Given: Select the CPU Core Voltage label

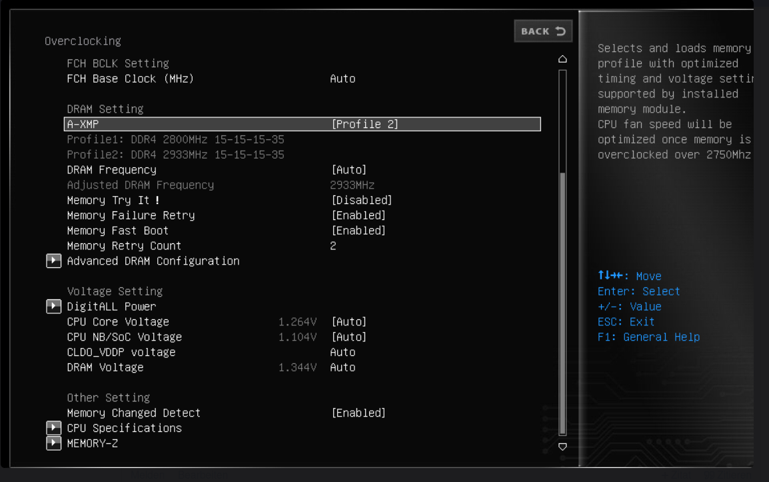Looking at the screenshot, I should pyautogui.click(x=118, y=321).
